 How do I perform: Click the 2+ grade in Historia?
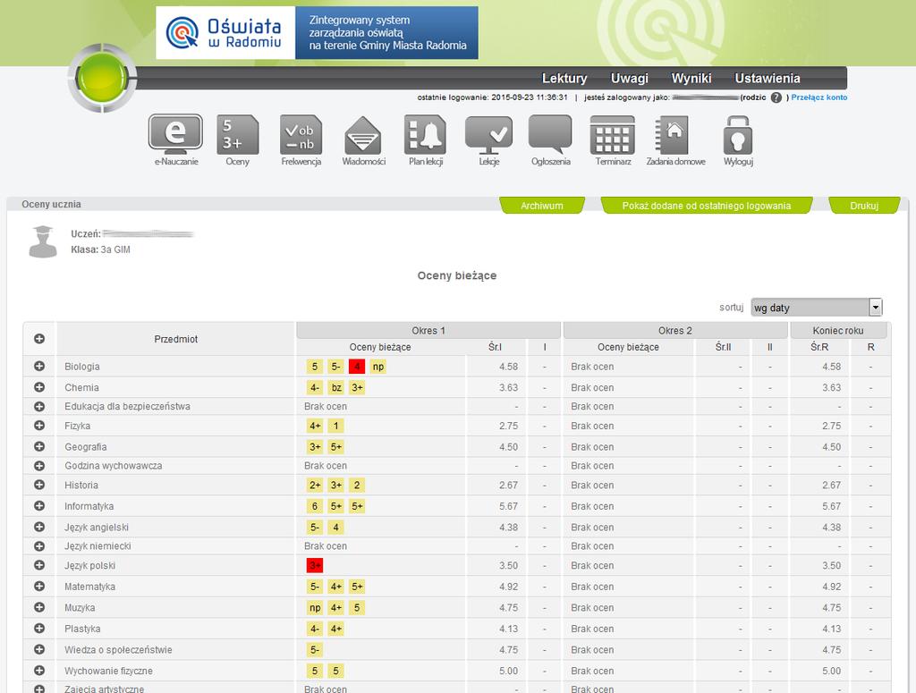(314, 485)
